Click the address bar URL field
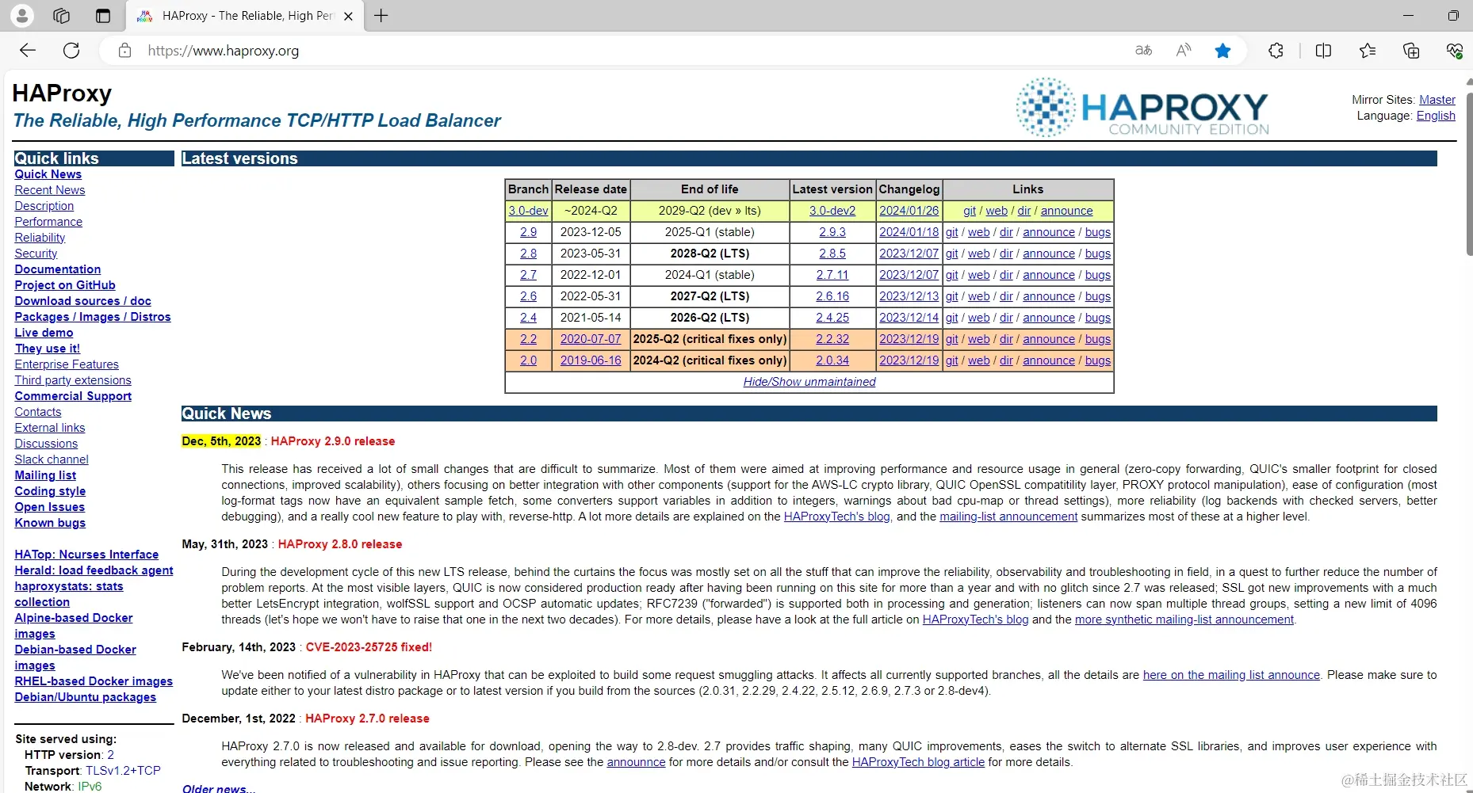This screenshot has height=793, width=1473. [618, 51]
